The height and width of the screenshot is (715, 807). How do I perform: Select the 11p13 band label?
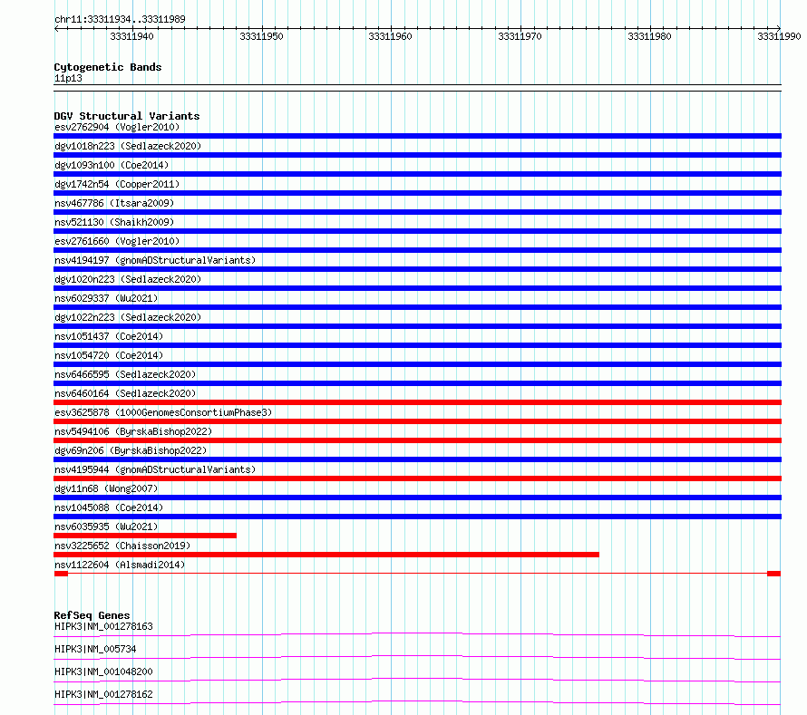pos(68,78)
